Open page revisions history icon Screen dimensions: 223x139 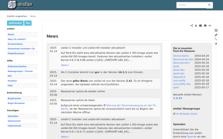[x=216, y=30]
